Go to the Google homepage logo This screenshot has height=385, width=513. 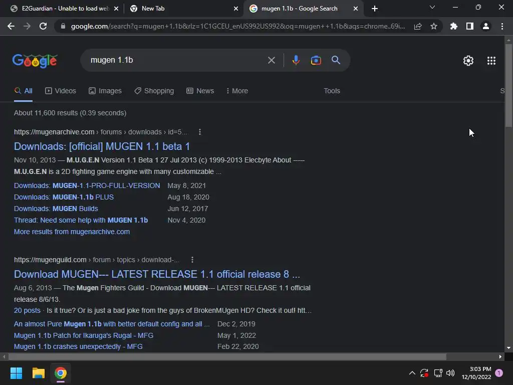click(35, 61)
